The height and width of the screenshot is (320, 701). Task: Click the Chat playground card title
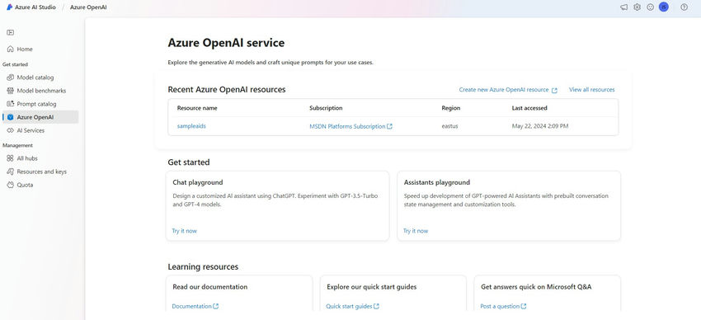coord(198,182)
